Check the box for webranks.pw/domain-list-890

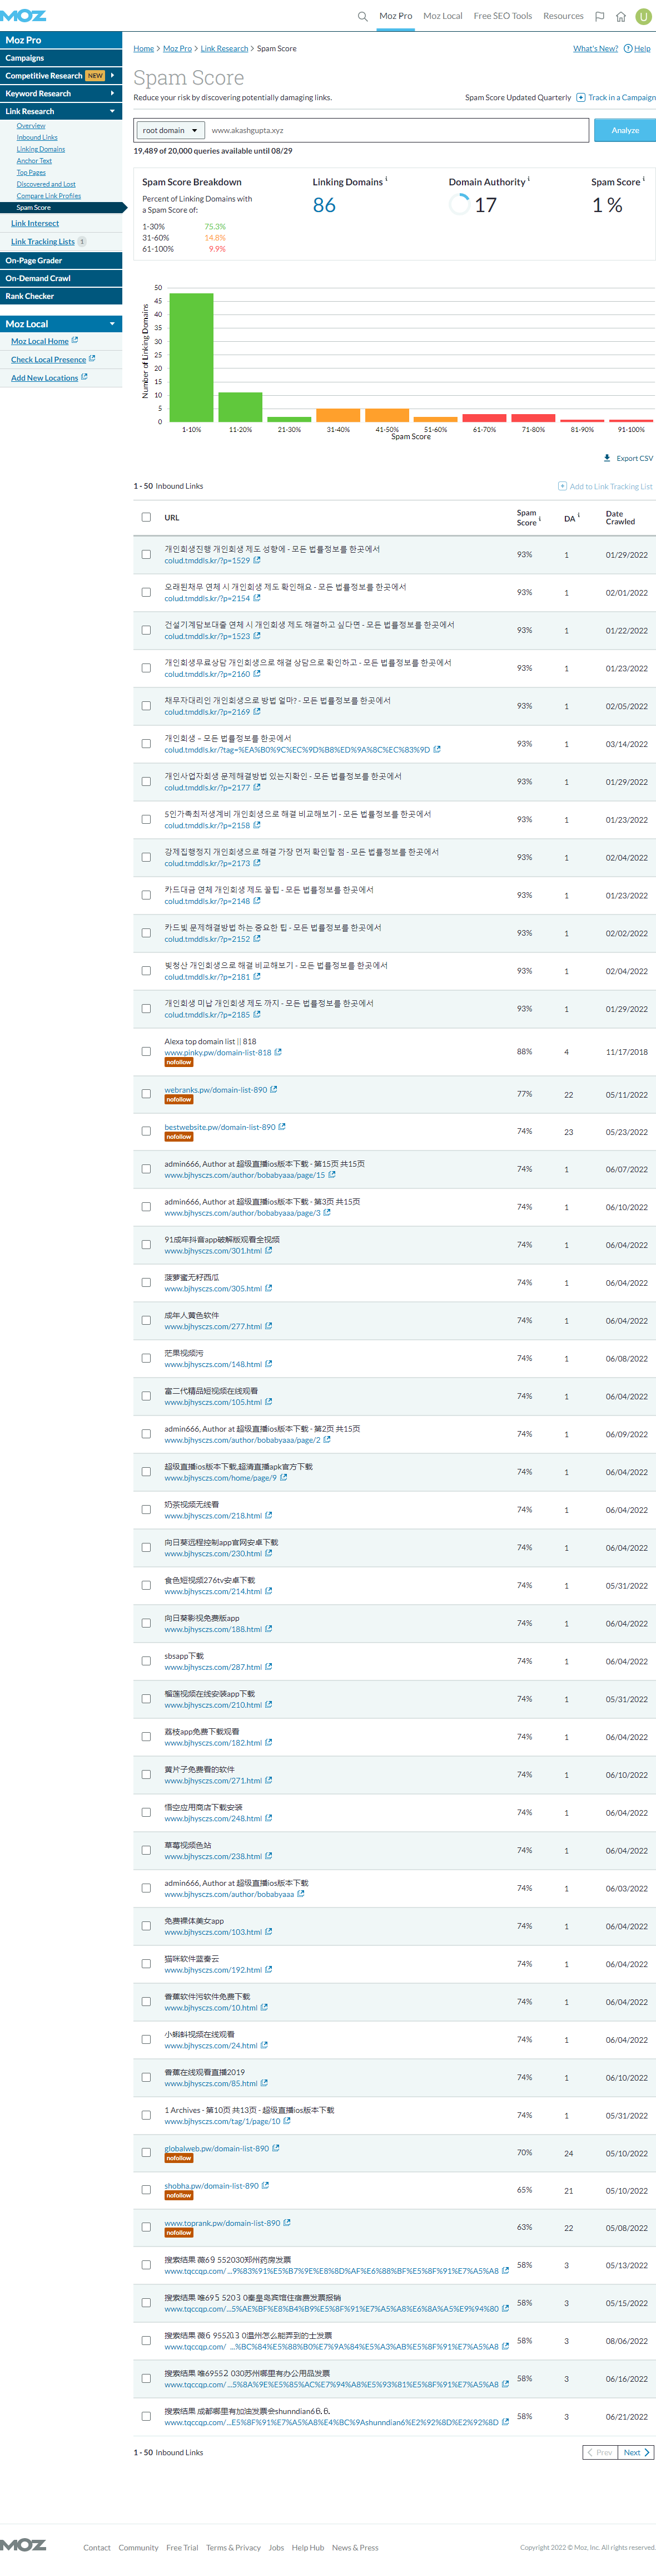point(146,1094)
